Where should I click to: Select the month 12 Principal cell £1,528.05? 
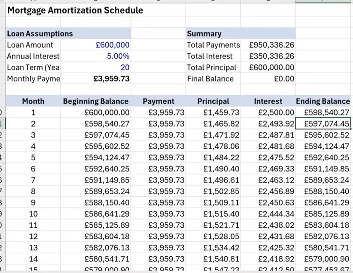click(x=221, y=237)
